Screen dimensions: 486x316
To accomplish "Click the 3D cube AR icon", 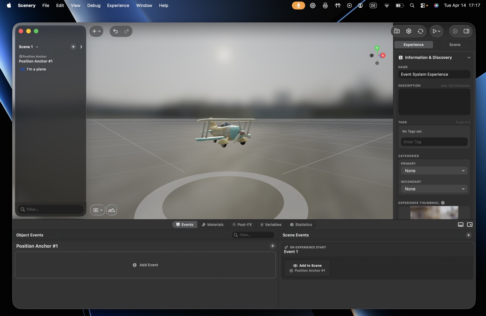I will (x=409, y=31).
